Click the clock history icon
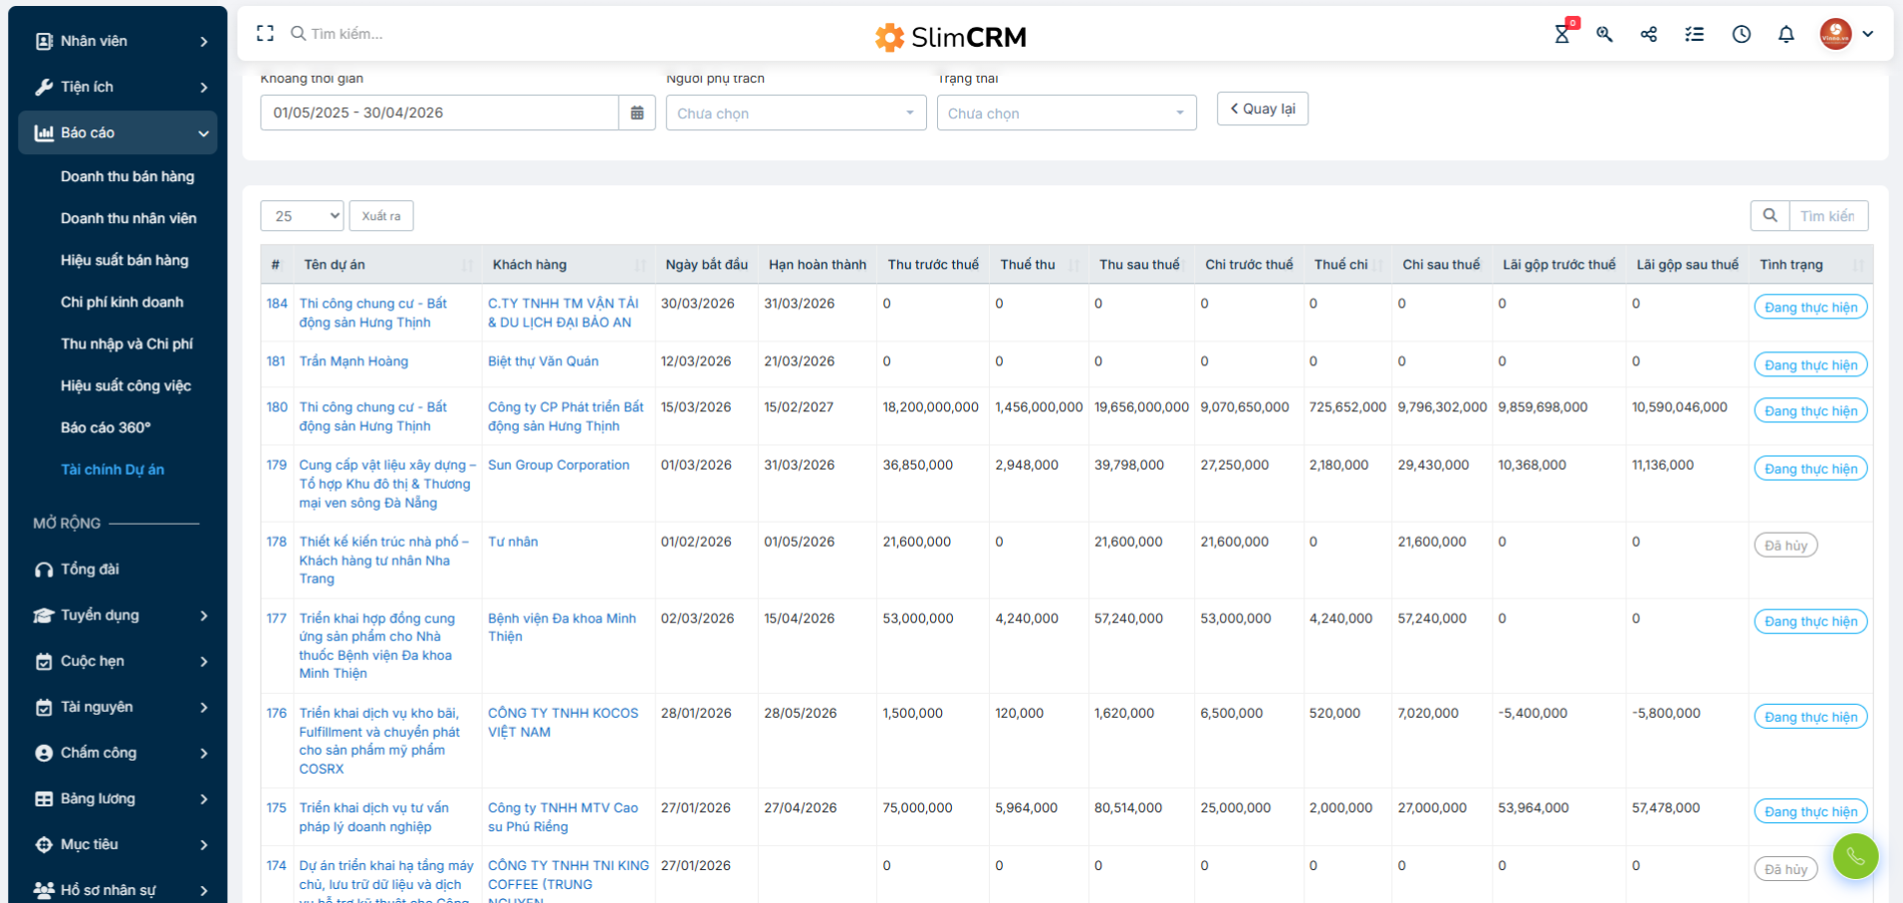The height and width of the screenshot is (903, 1903). pyautogui.click(x=1741, y=35)
